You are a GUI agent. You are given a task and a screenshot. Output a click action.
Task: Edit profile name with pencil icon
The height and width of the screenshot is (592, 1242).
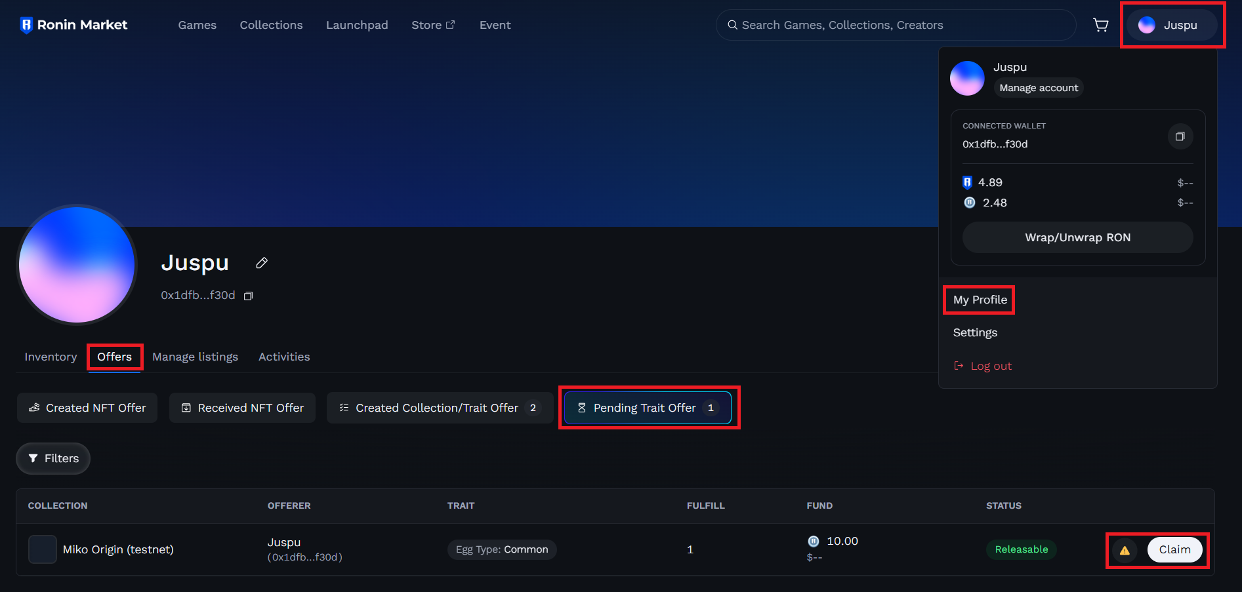262,263
